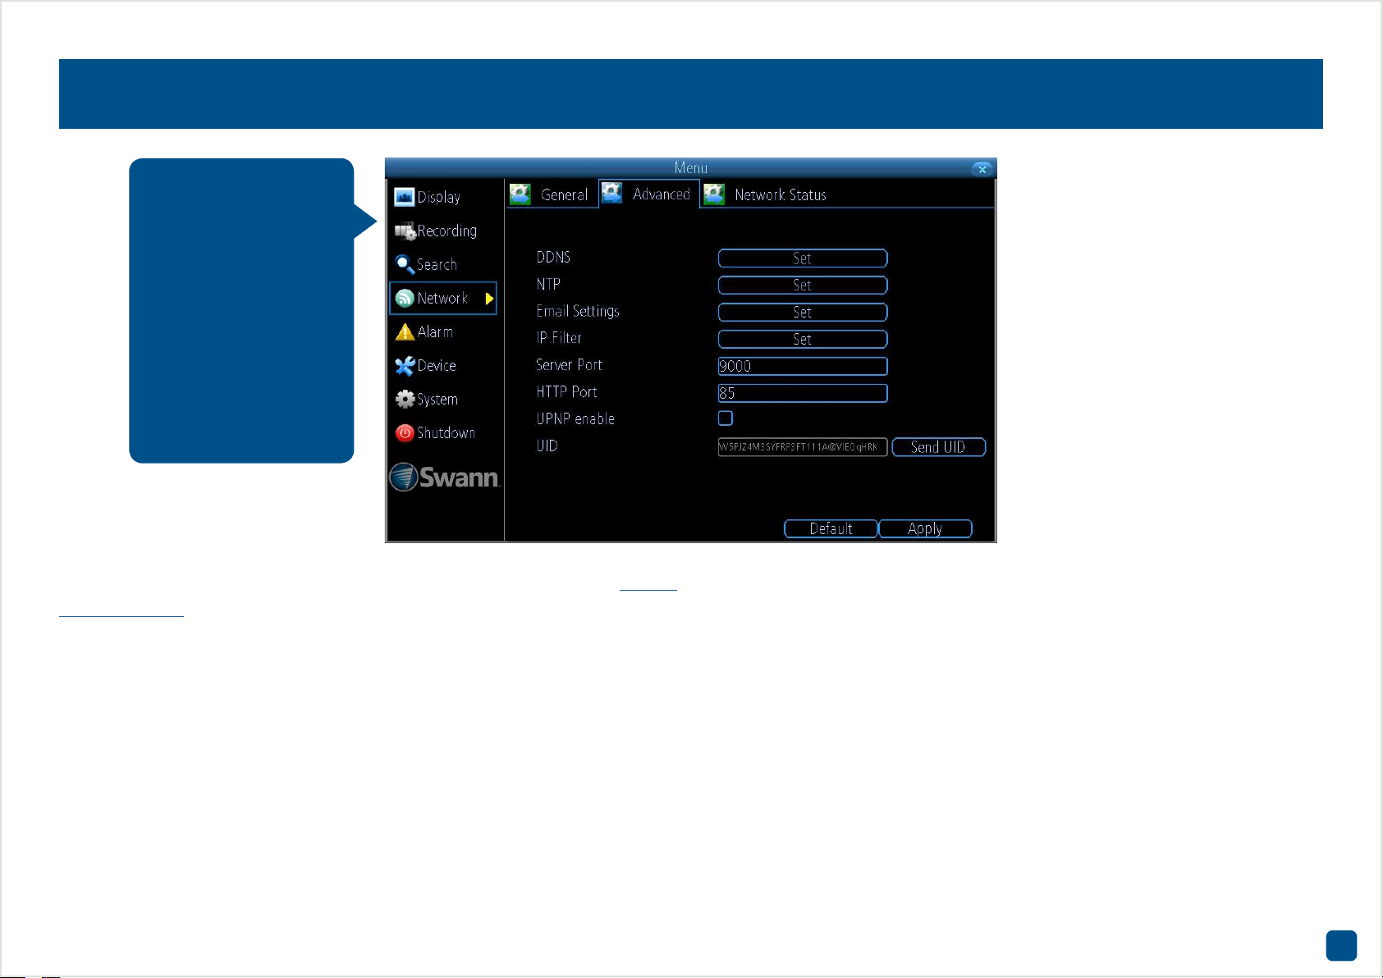Close the Menu window
This screenshot has height=978, width=1383.
[982, 169]
